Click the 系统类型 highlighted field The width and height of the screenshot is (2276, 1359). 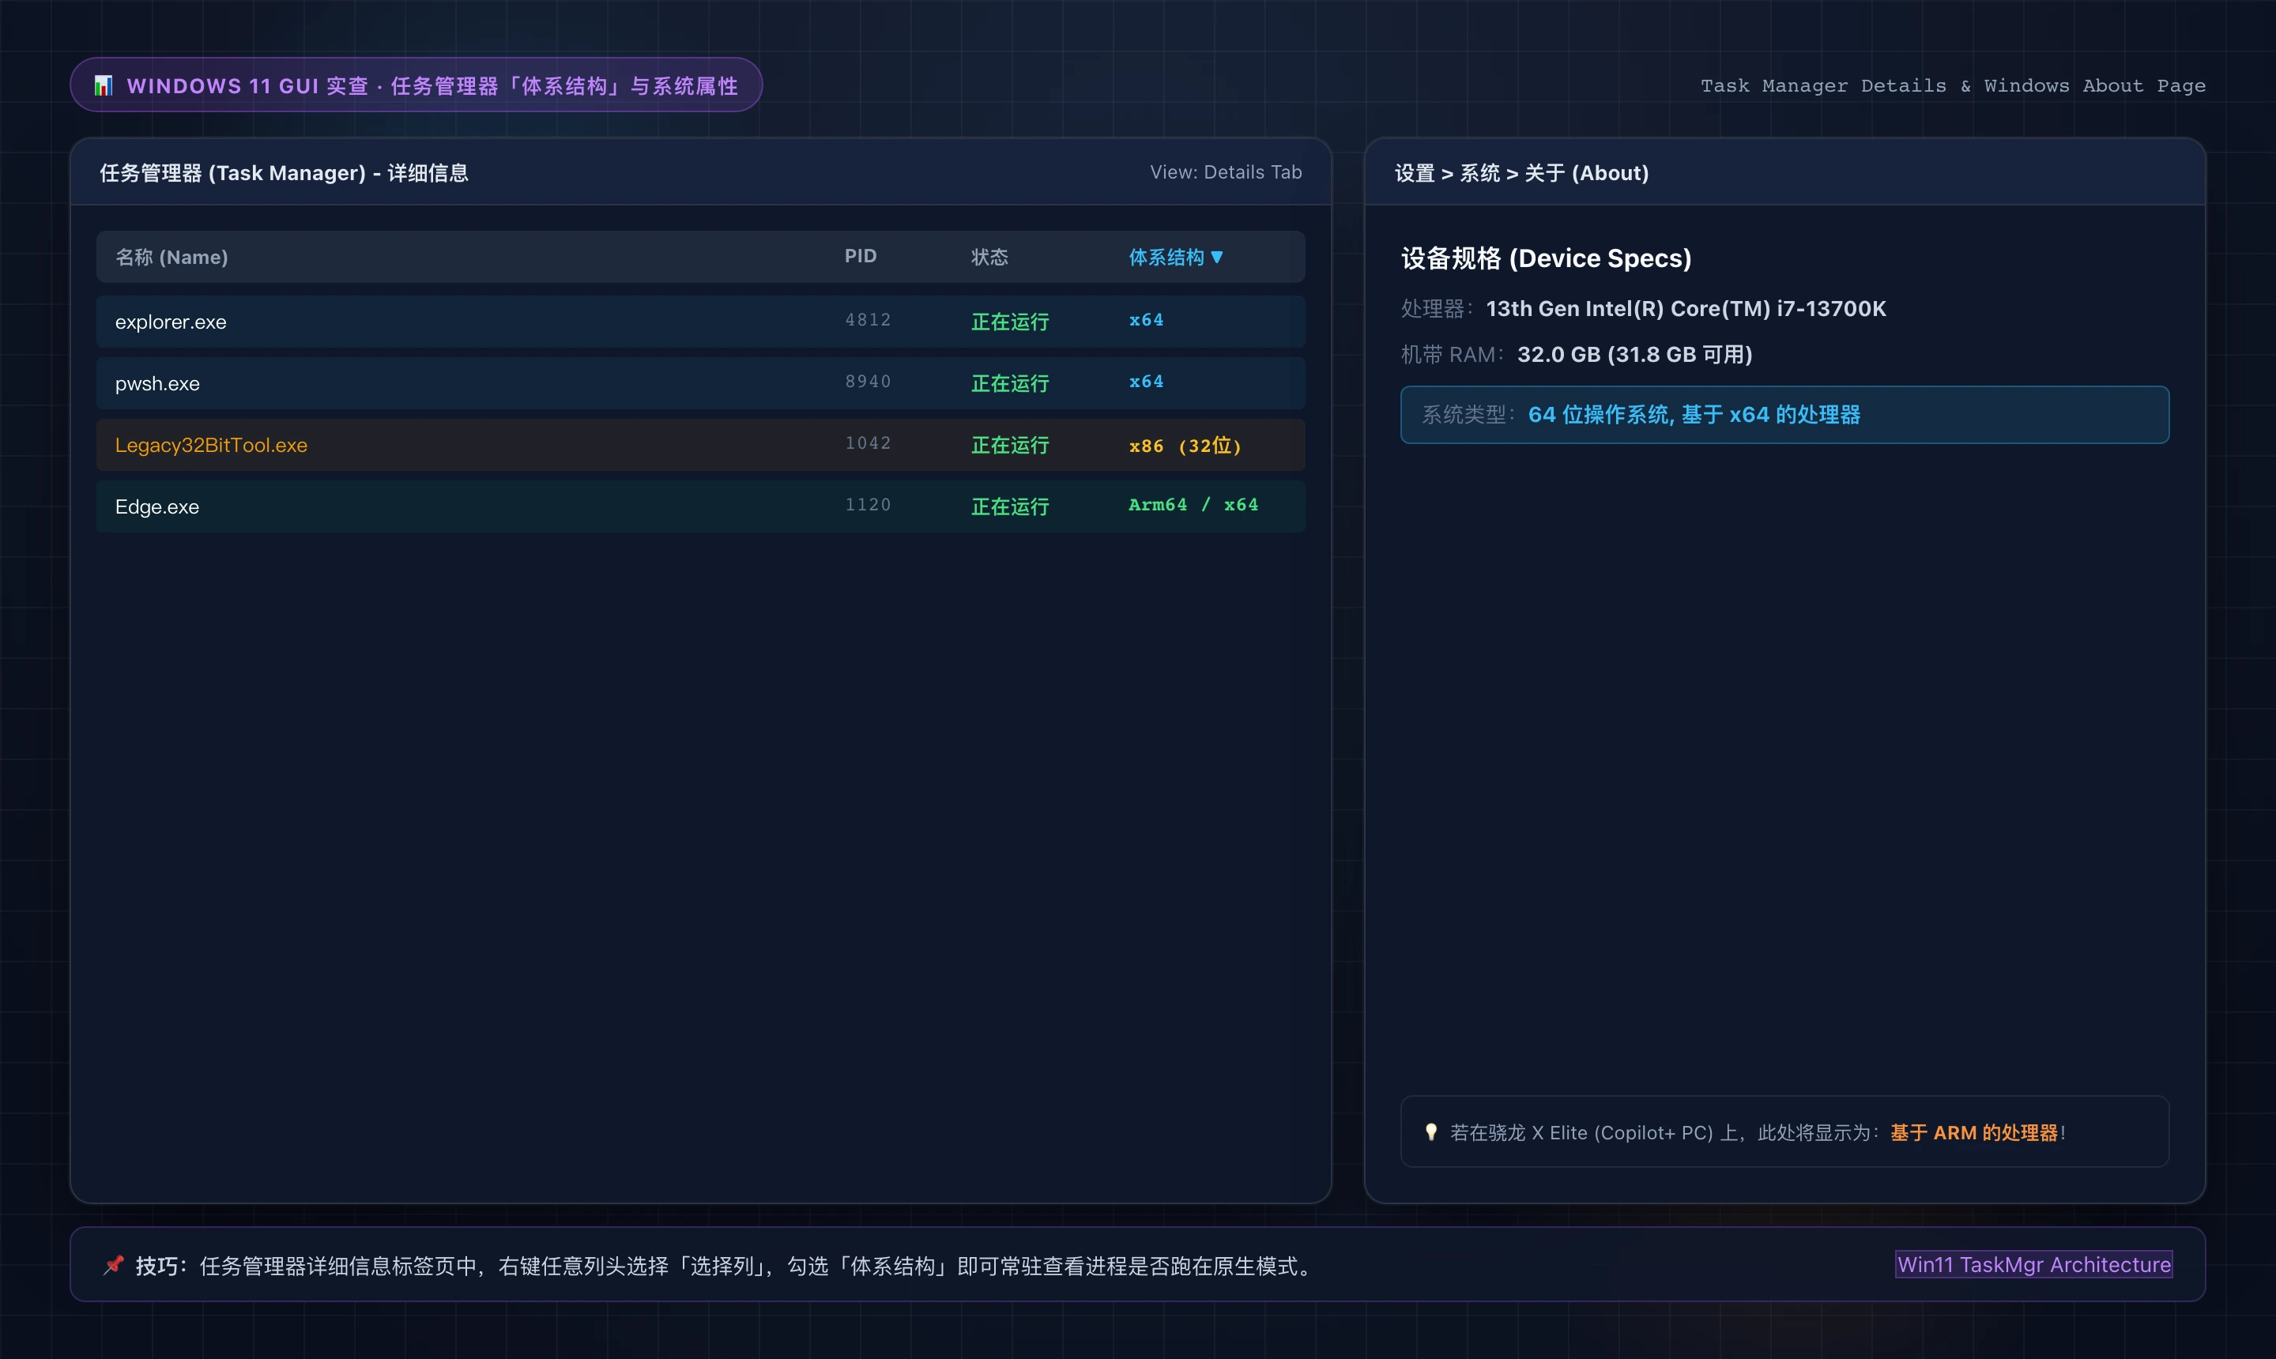[1784, 415]
